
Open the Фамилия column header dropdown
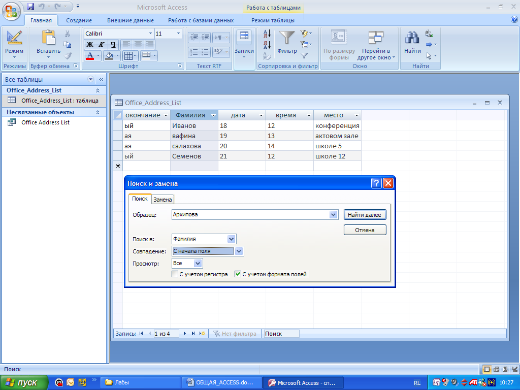(213, 115)
